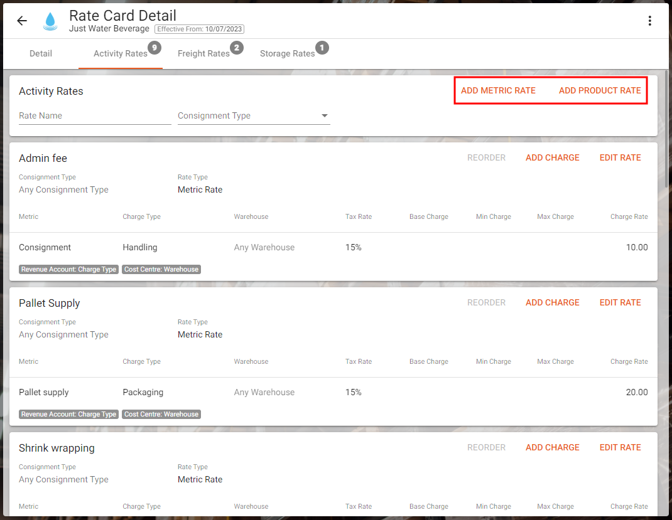Click Cost Centre: Warehouse chip under Admin fee

click(x=161, y=269)
